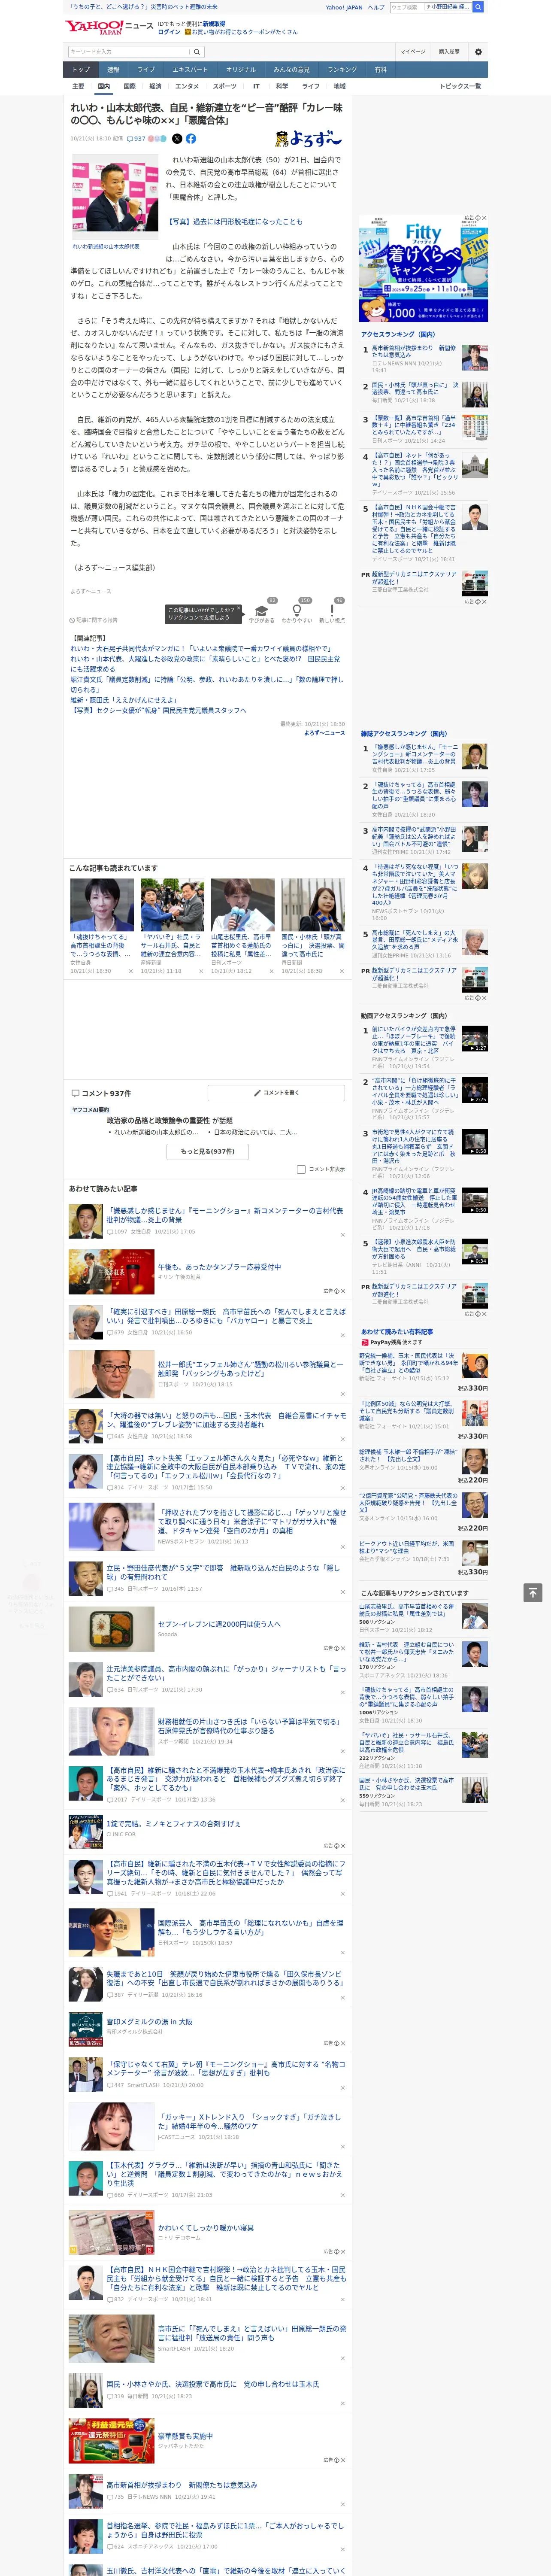The height and width of the screenshot is (2576, 551).
Task: Click the pencil コメントを書く button
Action: click(276, 1093)
